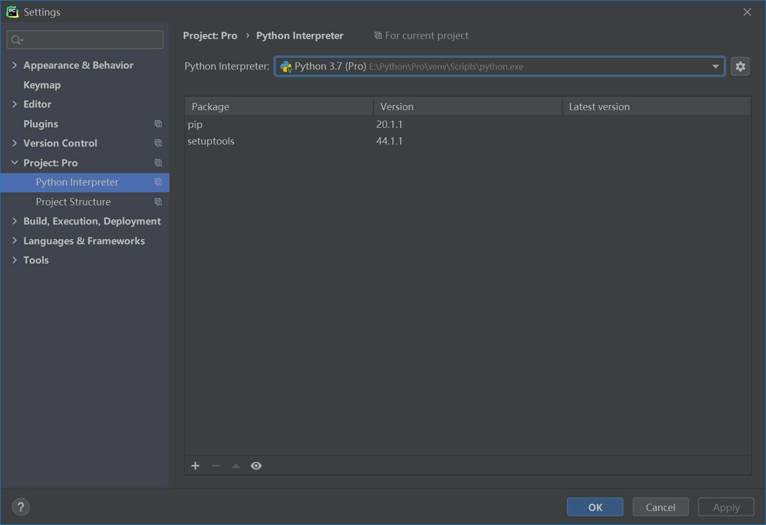Expand Languages & Frameworks section

tap(15, 241)
